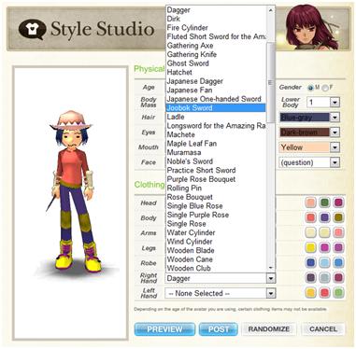
Task: Select the Male gender radio button
Action: pos(310,88)
